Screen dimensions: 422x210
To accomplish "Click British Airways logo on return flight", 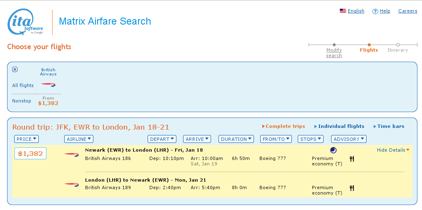I will (x=71, y=184).
